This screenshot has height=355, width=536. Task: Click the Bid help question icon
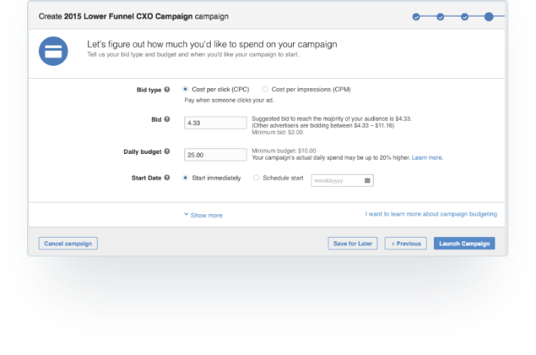tap(167, 120)
